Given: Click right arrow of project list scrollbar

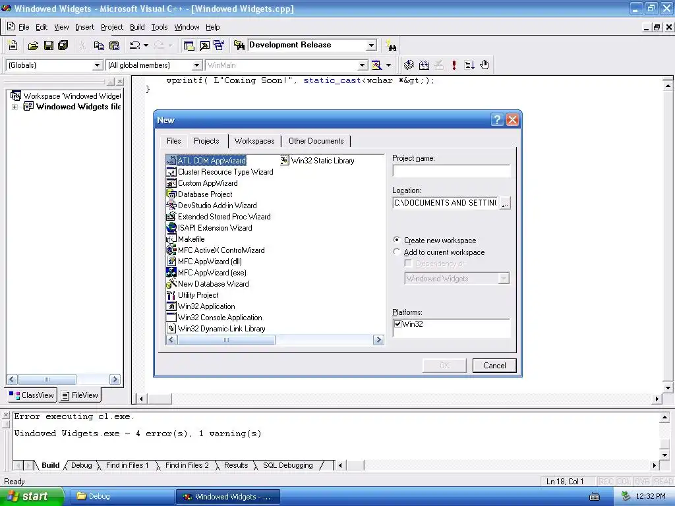Looking at the screenshot, I should tap(378, 340).
